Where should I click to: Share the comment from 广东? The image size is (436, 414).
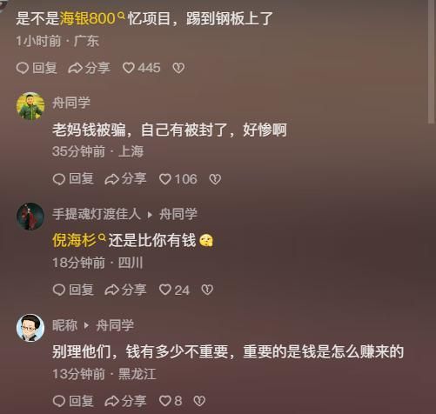89,68
